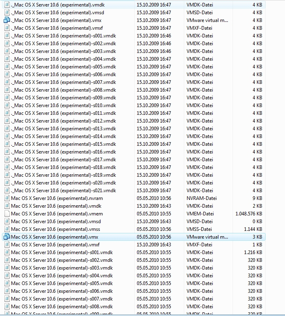Click the VMSS-Datei type cell

click(x=199, y=229)
